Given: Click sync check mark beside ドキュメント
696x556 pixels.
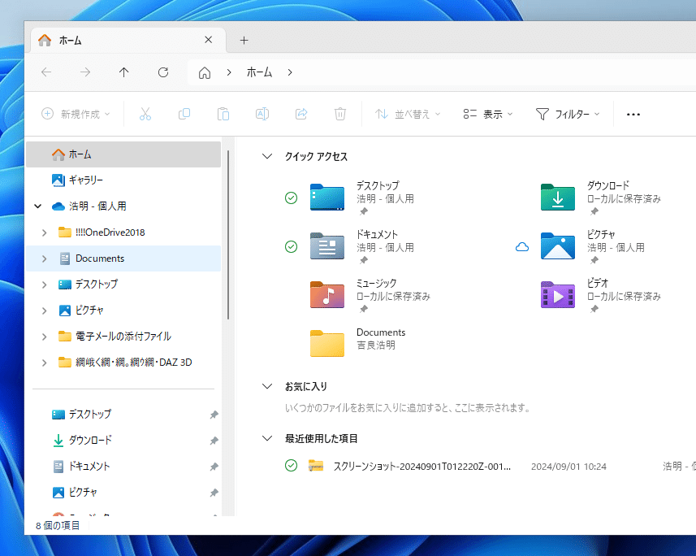Looking at the screenshot, I should 292,246.
